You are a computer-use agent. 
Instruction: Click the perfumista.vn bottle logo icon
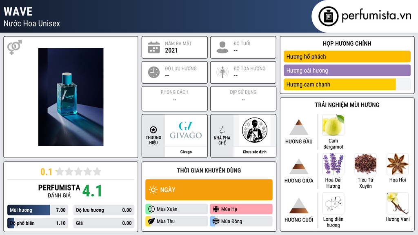tap(328, 16)
